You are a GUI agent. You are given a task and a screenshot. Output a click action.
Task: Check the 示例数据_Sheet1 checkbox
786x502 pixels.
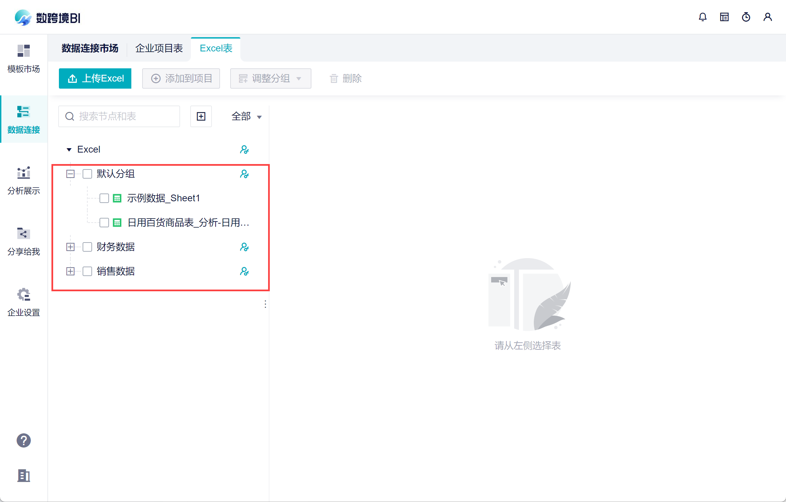(x=104, y=198)
